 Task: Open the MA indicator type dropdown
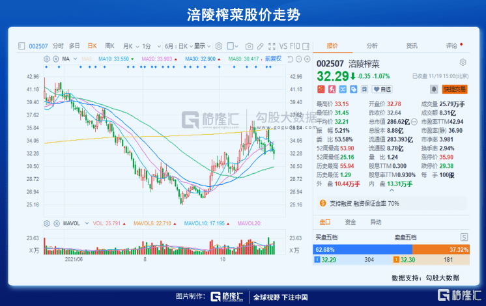pyautogui.click(x=75, y=59)
